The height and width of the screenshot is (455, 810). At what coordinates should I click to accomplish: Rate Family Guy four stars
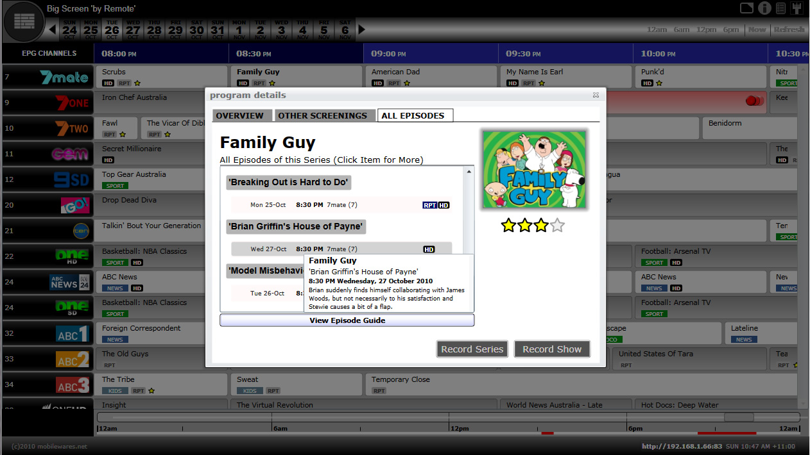(x=557, y=226)
